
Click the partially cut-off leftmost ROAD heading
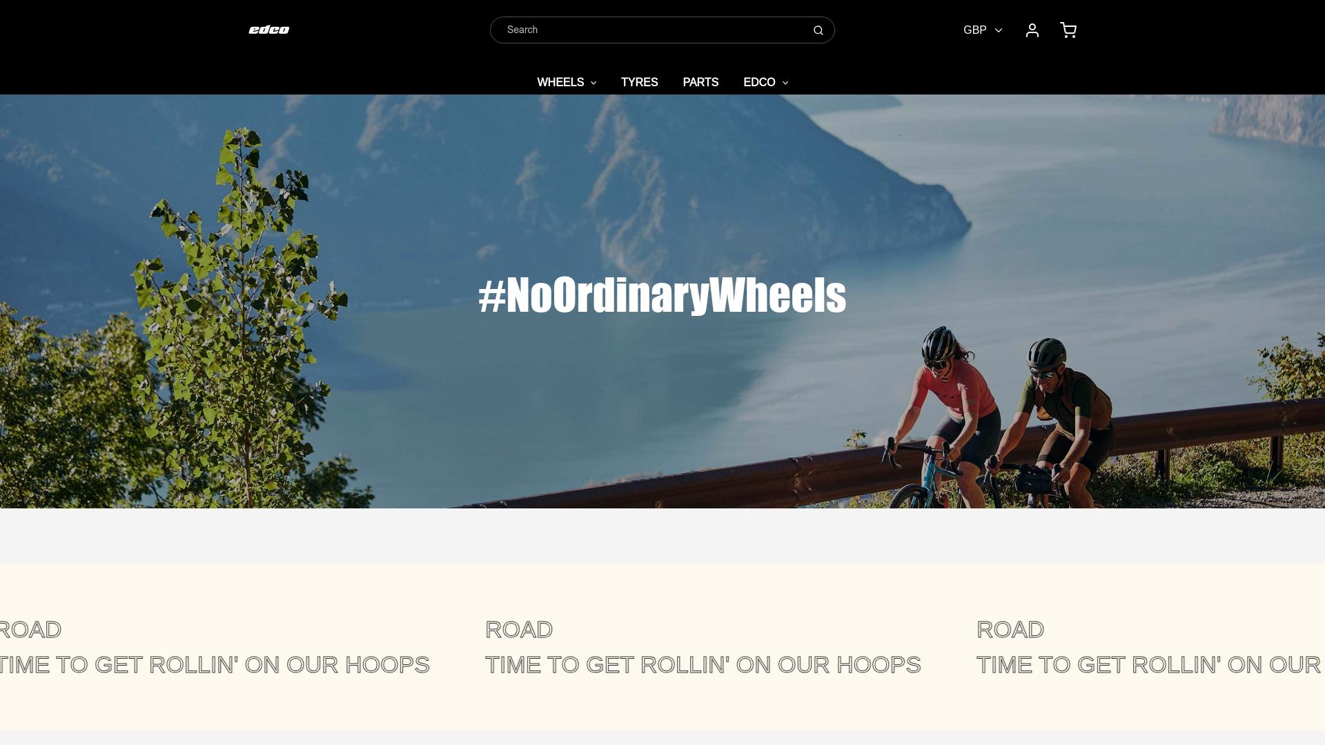coord(30,629)
